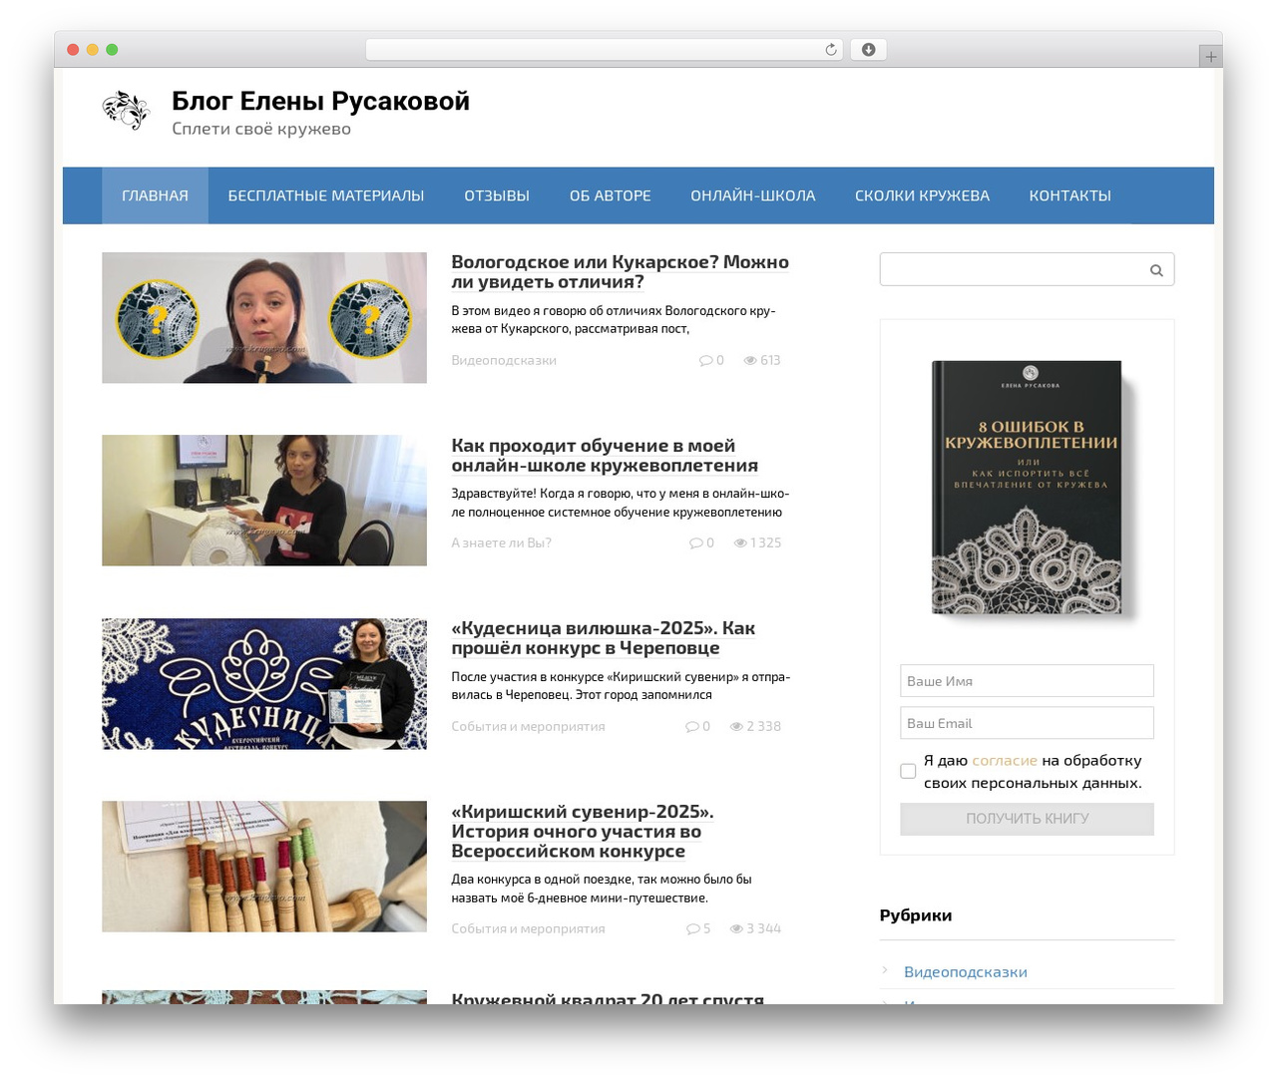1277x1081 pixels.
Task: Click views eye icon showing 2 338
Action: (x=736, y=726)
